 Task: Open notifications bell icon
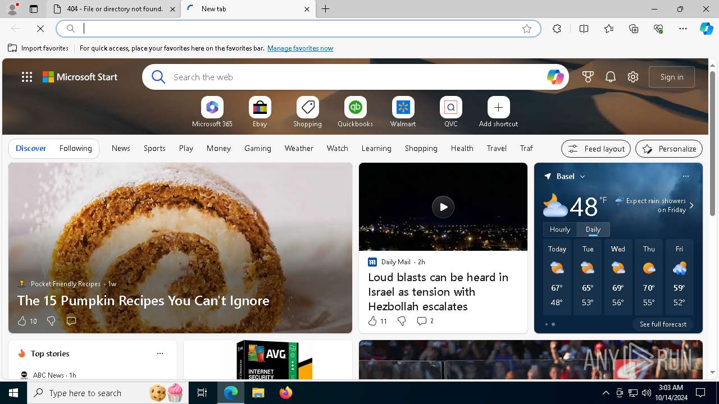tap(611, 77)
